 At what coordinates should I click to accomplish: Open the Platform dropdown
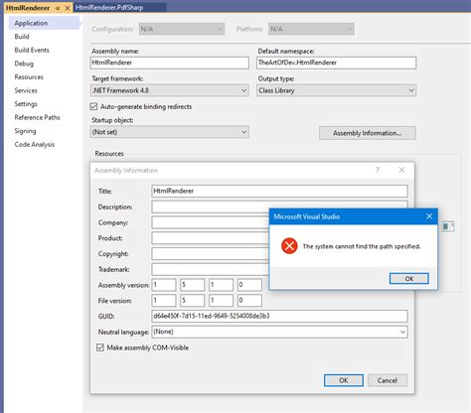coord(311,29)
